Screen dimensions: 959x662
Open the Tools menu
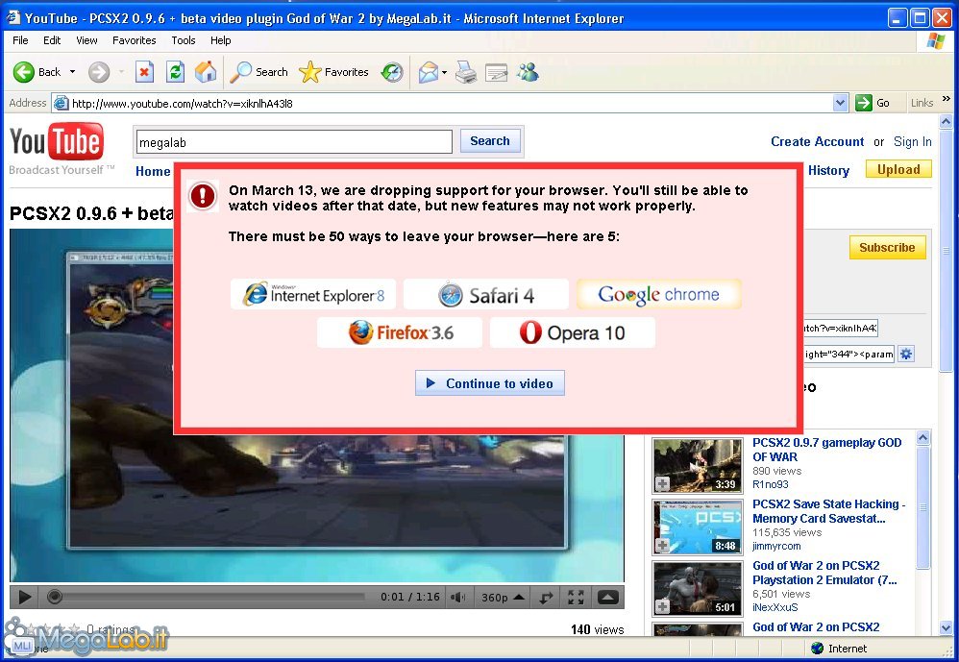point(183,40)
